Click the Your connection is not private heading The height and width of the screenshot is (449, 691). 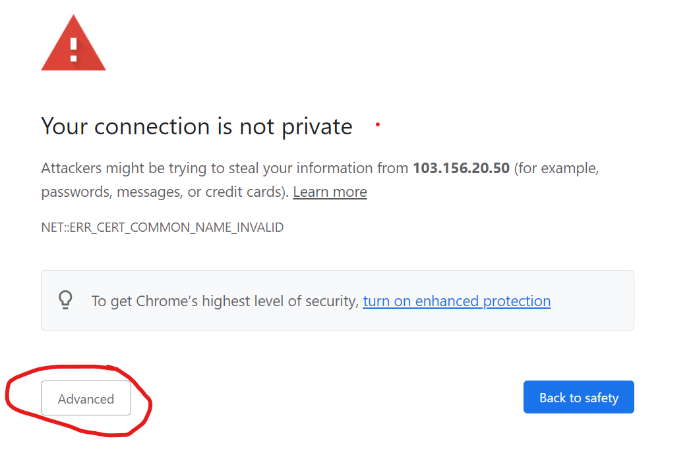[x=196, y=127]
